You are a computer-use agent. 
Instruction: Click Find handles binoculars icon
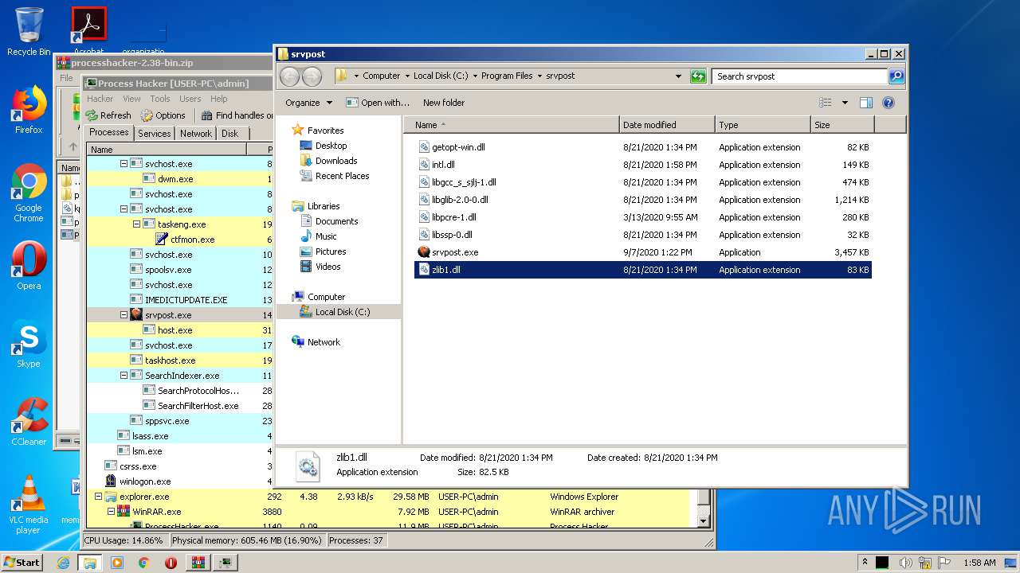(x=206, y=115)
